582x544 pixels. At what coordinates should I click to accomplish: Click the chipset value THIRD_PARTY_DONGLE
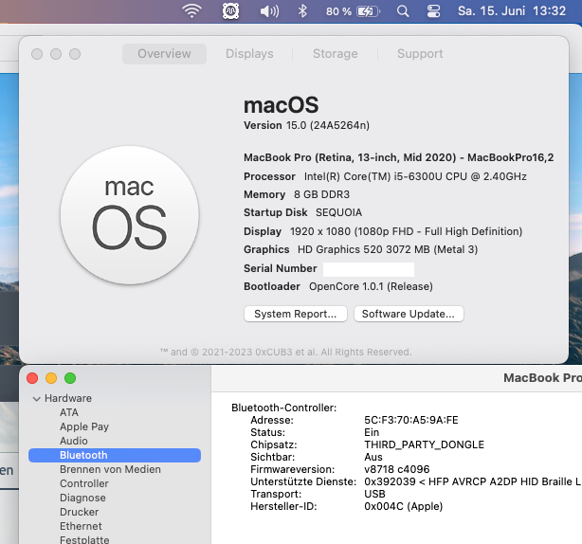(425, 444)
